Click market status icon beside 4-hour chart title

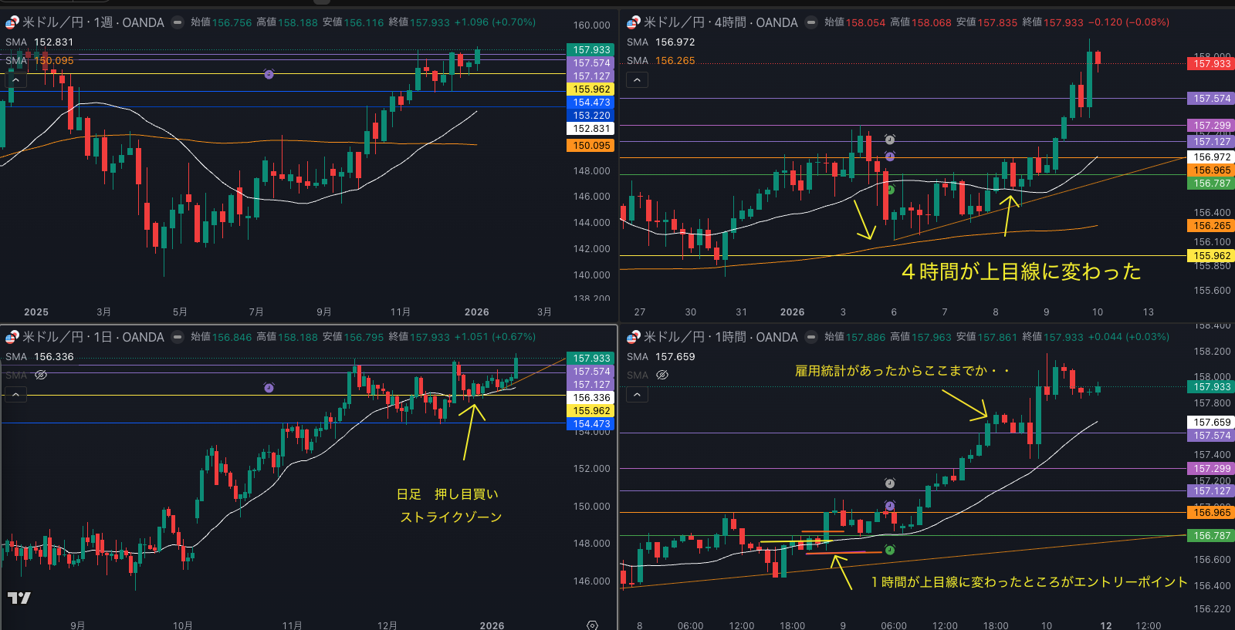click(x=811, y=22)
